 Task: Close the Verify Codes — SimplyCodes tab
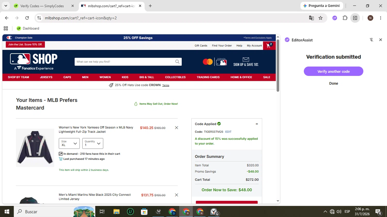click(x=72, y=6)
